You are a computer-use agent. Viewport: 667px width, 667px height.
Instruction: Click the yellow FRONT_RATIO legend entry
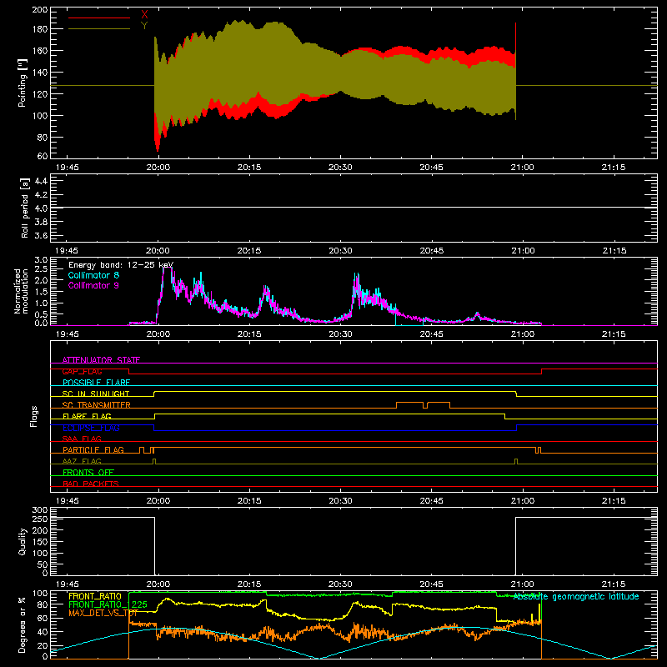tap(95, 596)
